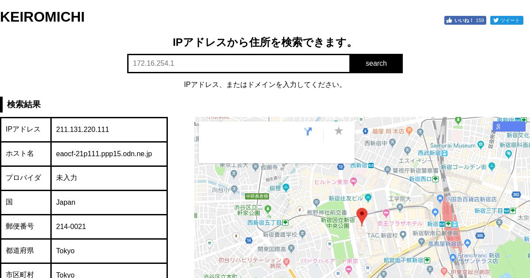Click the IPアドレス row label
The image size is (530, 278).
click(23, 129)
